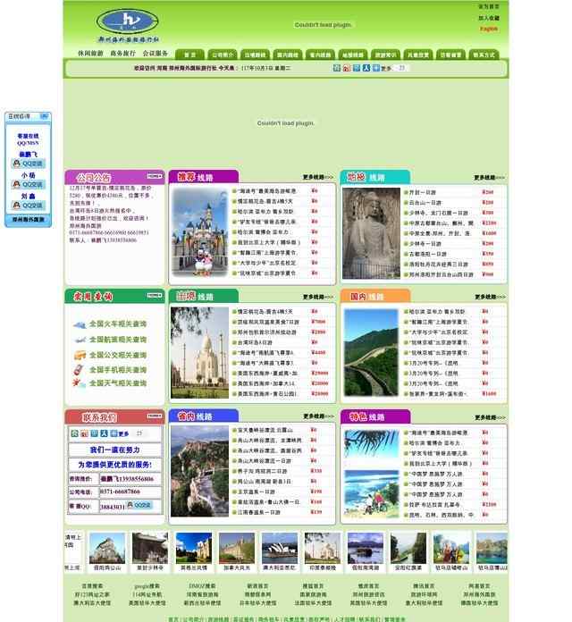Image resolution: width=572 pixels, height=622 pixels.
Task: Click the third green navigation tab
Action: pos(255,55)
